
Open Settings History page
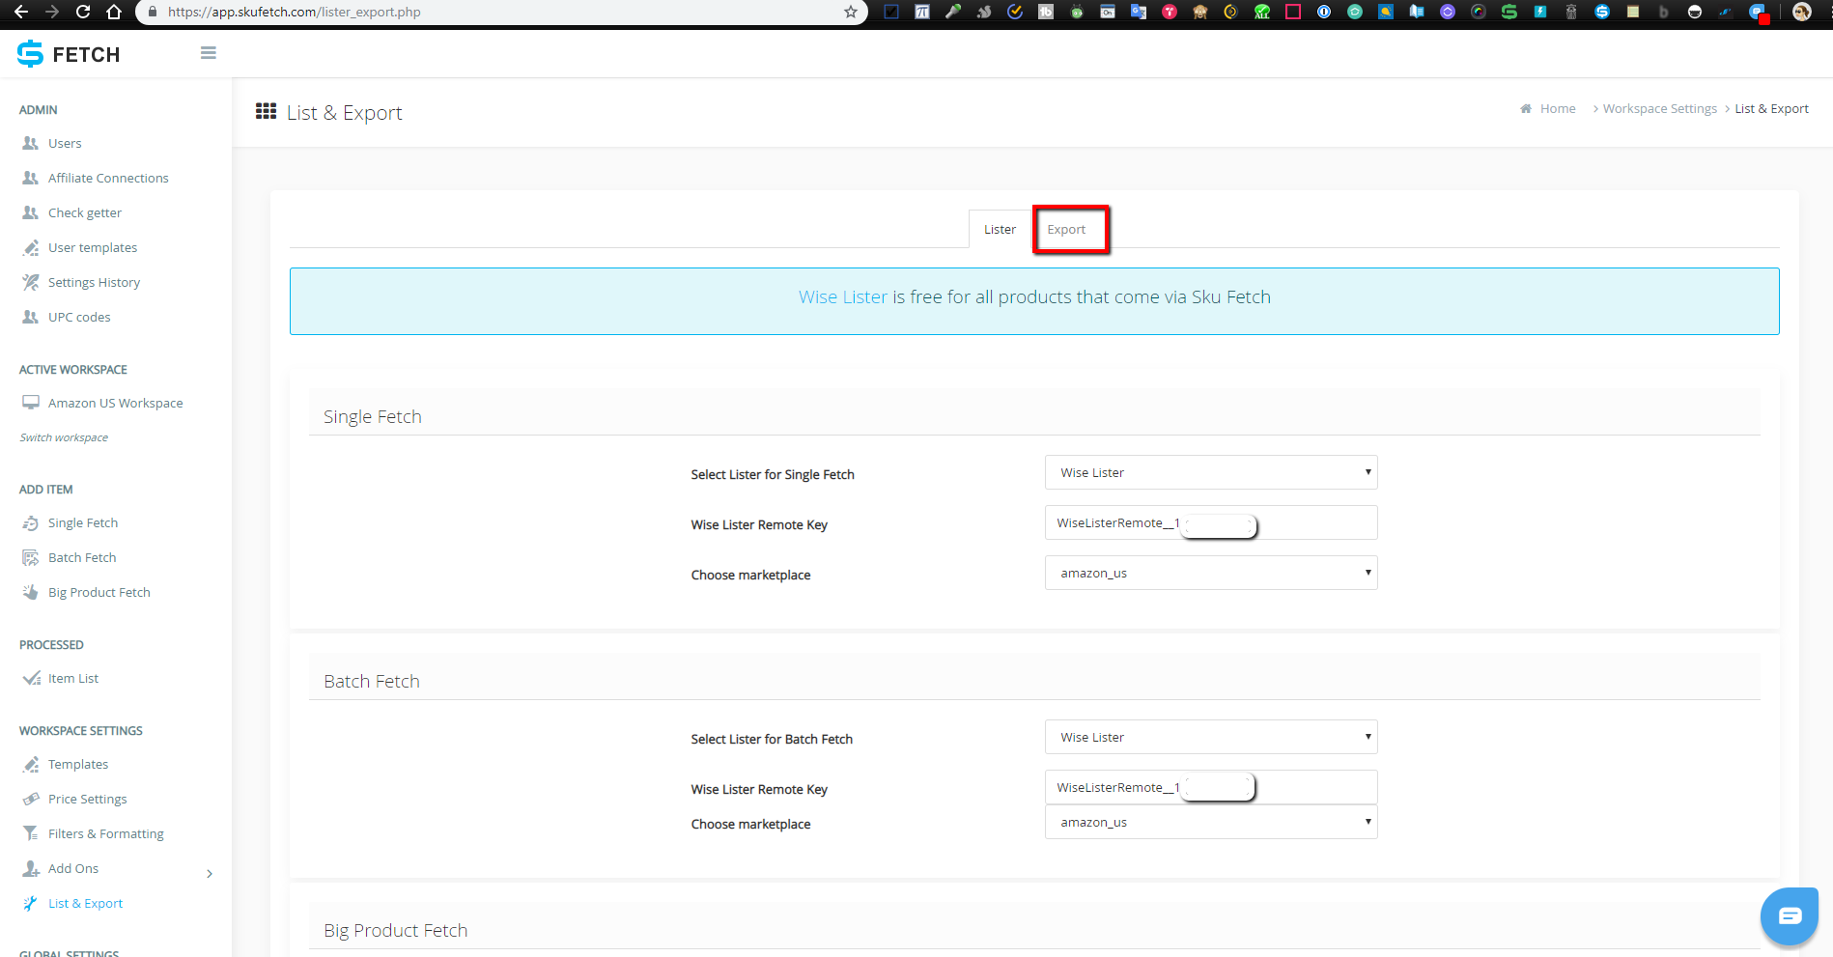coord(94,282)
